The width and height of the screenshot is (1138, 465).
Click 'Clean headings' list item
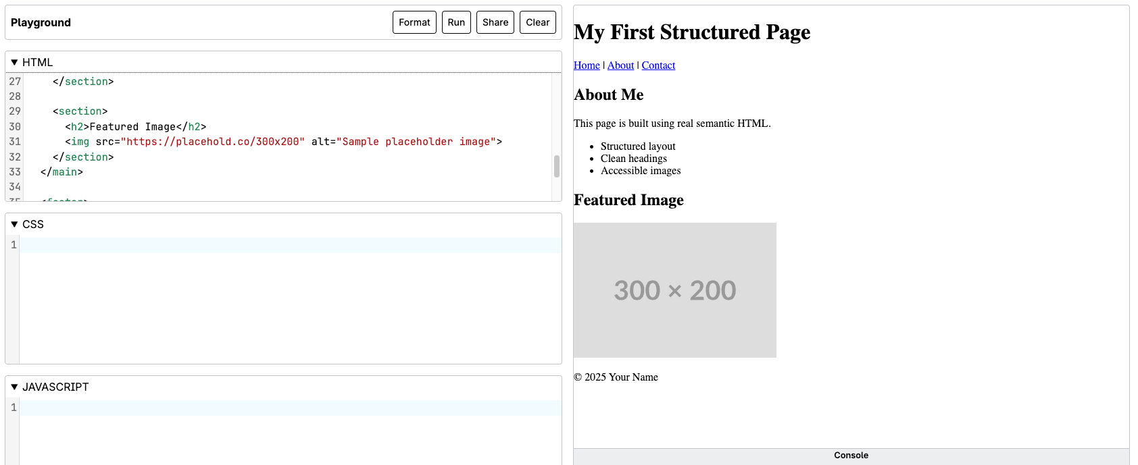coord(634,159)
